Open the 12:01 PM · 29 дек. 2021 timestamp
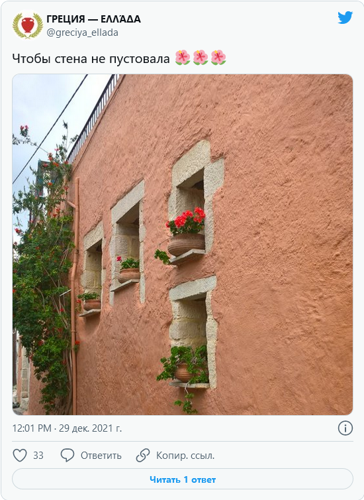The height and width of the screenshot is (500, 364). (67, 428)
